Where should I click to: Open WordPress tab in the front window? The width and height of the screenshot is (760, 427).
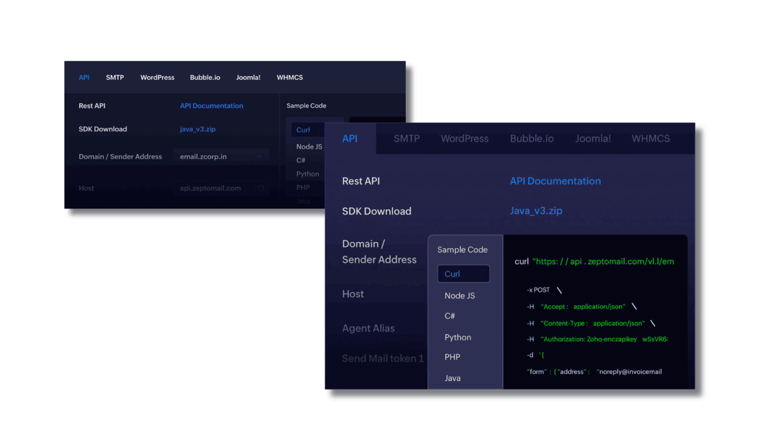[465, 139]
